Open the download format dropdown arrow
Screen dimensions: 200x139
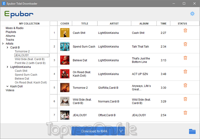tap(121, 131)
